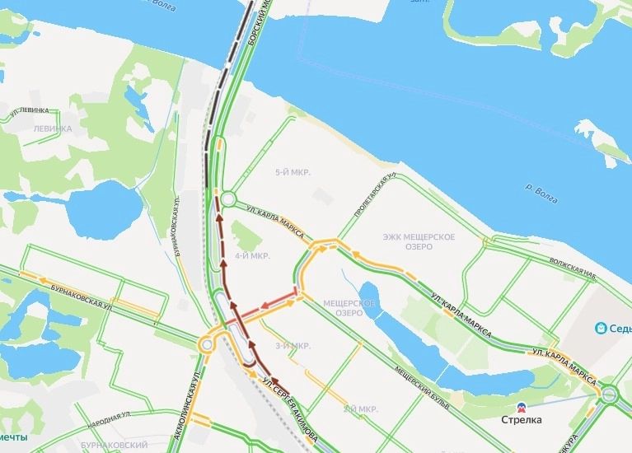Click the roundabout near Акмолинская ул.
632x453 pixels.
(x=207, y=345)
